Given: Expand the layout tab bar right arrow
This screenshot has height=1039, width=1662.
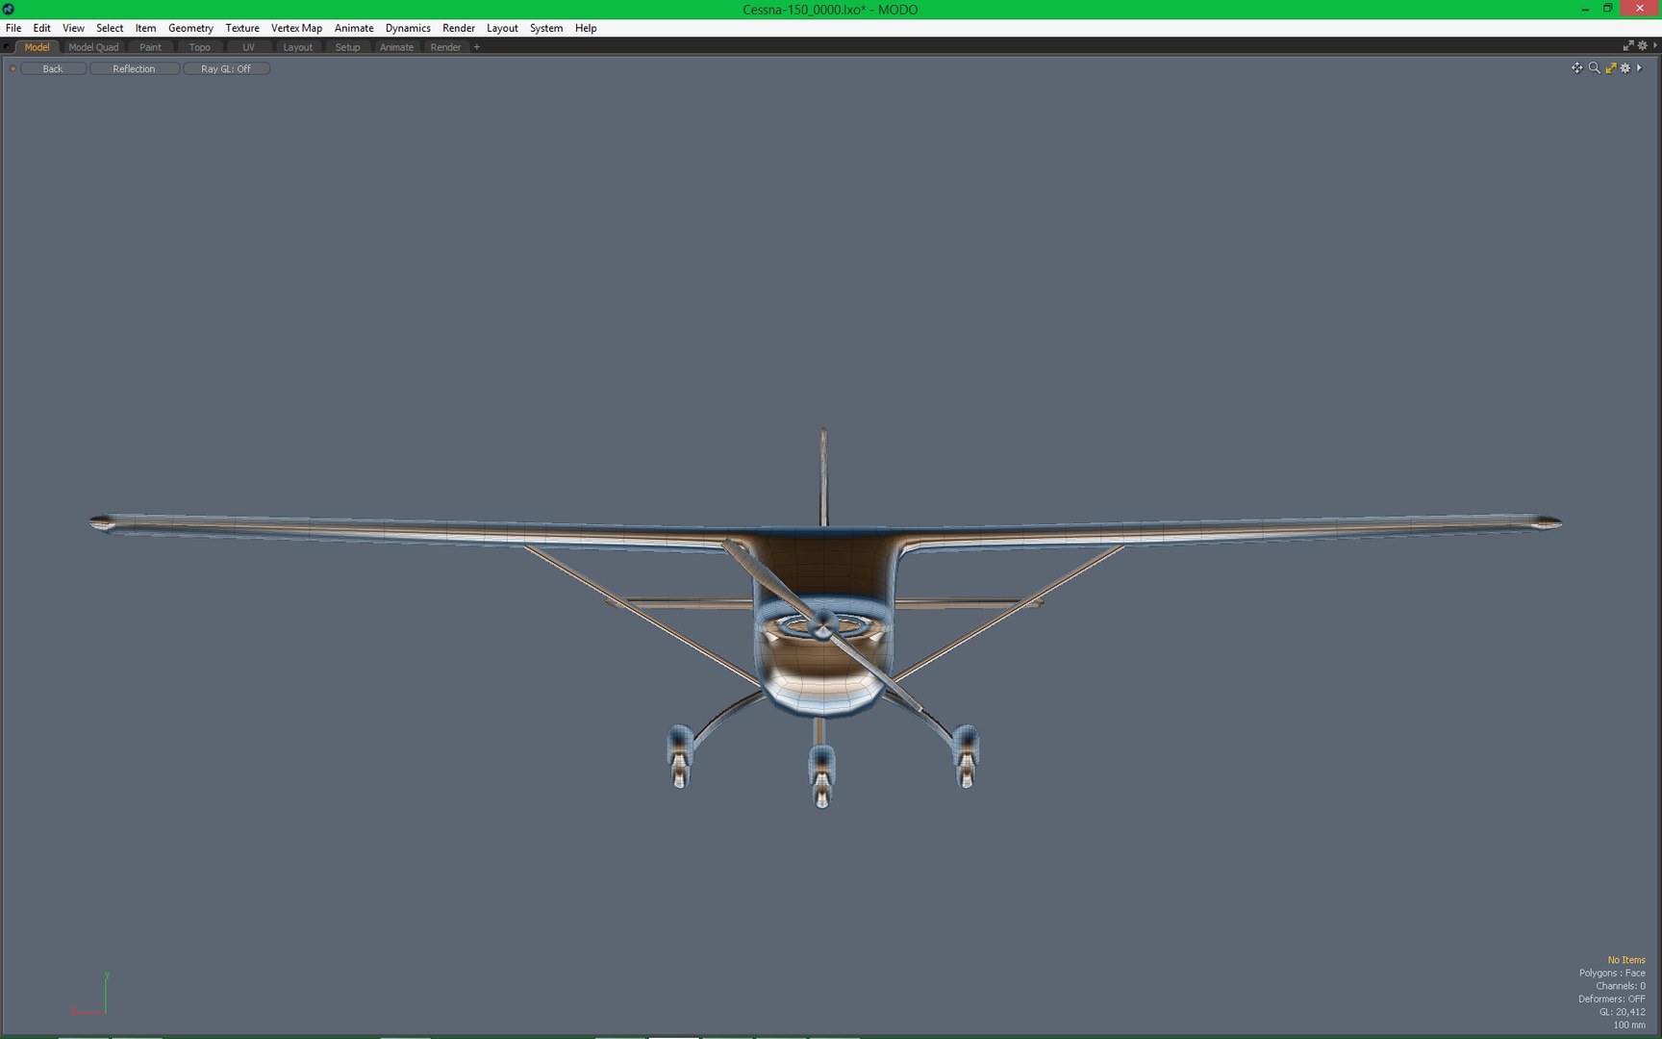Looking at the screenshot, I should [1654, 46].
